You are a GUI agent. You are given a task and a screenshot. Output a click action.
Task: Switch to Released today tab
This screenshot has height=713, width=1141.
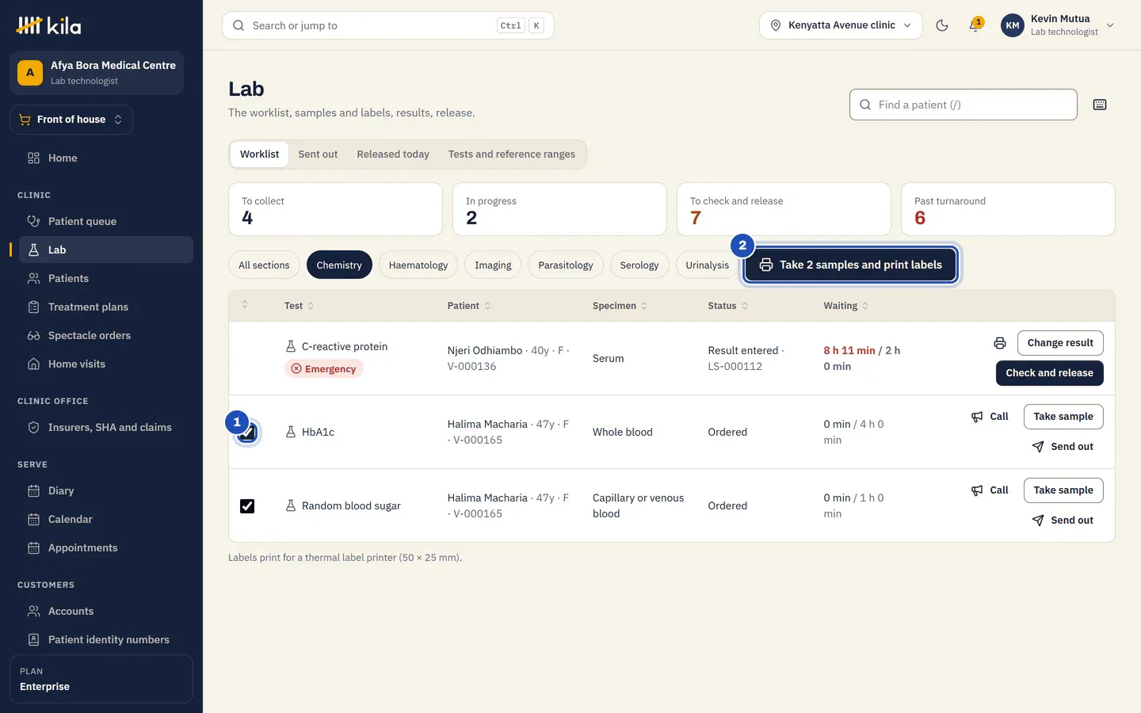pyautogui.click(x=393, y=154)
